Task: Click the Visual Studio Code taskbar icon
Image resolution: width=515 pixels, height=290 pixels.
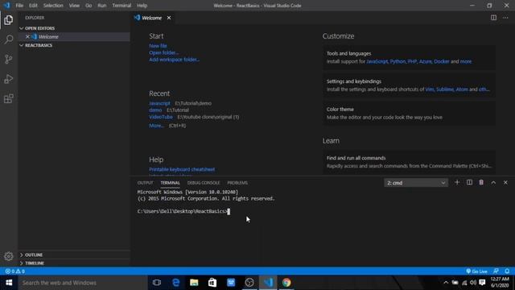Action: [x=268, y=283]
